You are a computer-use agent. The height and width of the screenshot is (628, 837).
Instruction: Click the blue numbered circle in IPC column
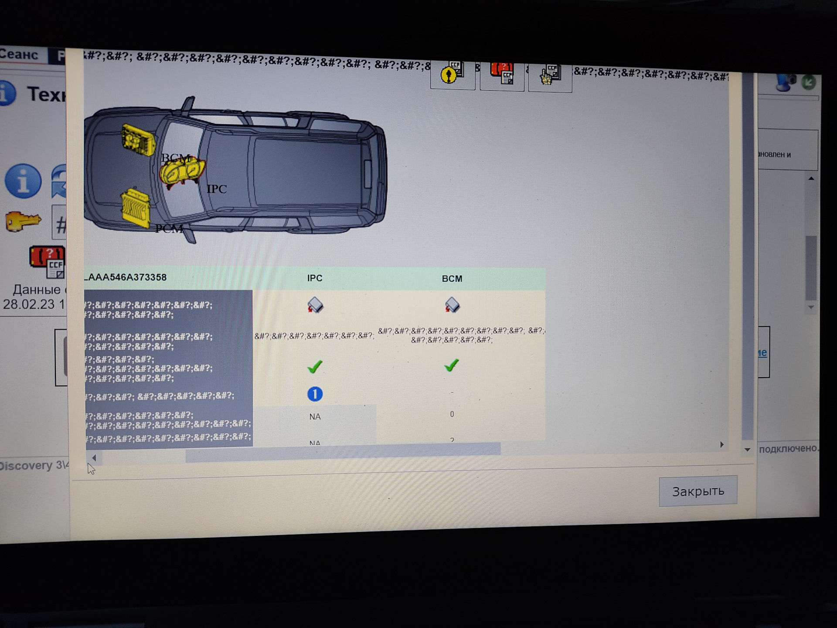(315, 394)
